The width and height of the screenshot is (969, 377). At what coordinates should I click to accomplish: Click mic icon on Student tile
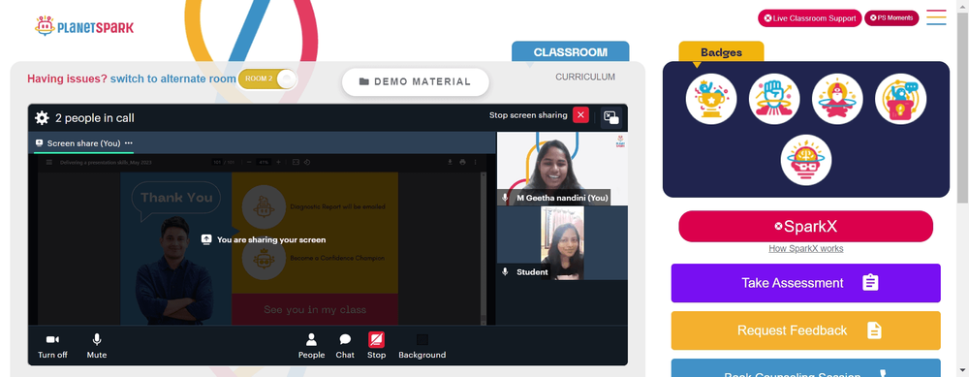coord(505,272)
